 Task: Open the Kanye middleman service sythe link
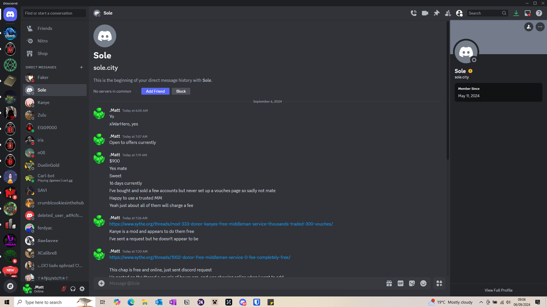coord(221,224)
